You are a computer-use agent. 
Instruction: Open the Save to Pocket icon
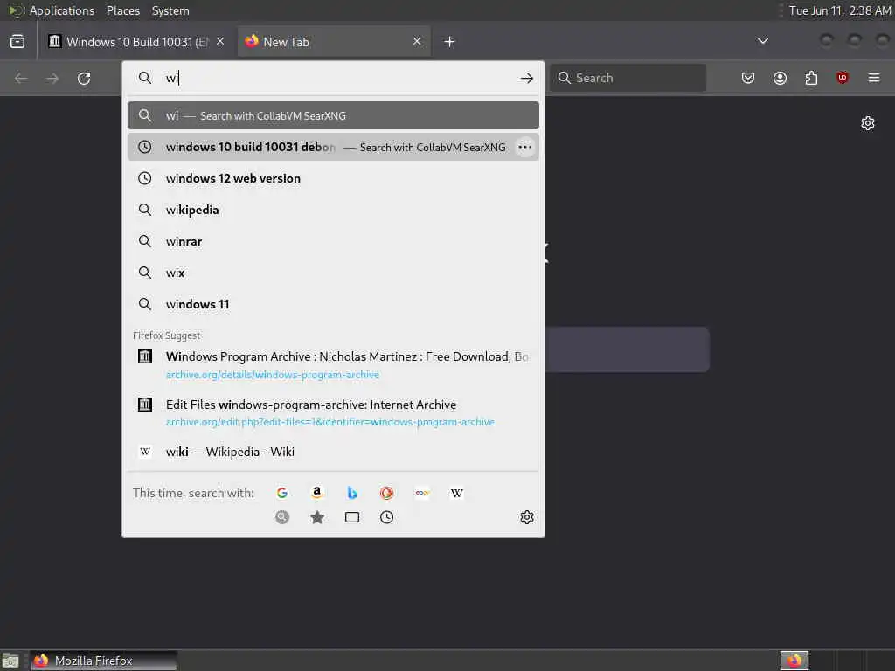point(748,78)
